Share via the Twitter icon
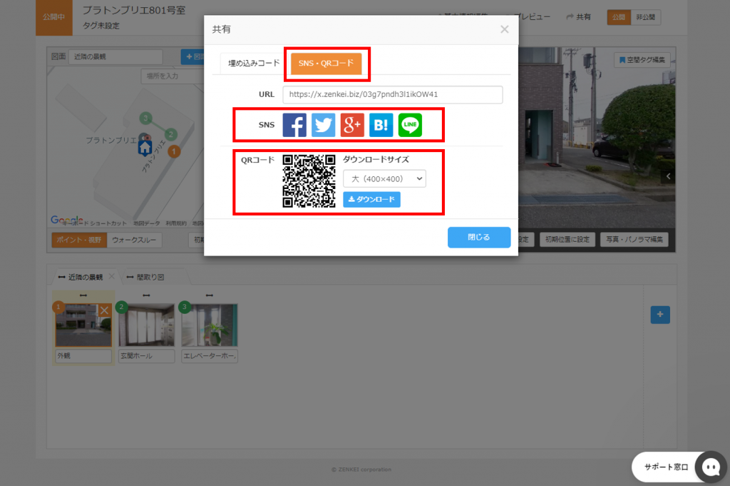 323,125
